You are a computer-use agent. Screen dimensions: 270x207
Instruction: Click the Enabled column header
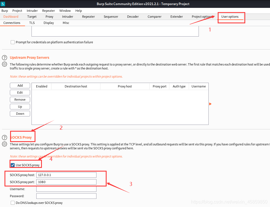pos(42,86)
